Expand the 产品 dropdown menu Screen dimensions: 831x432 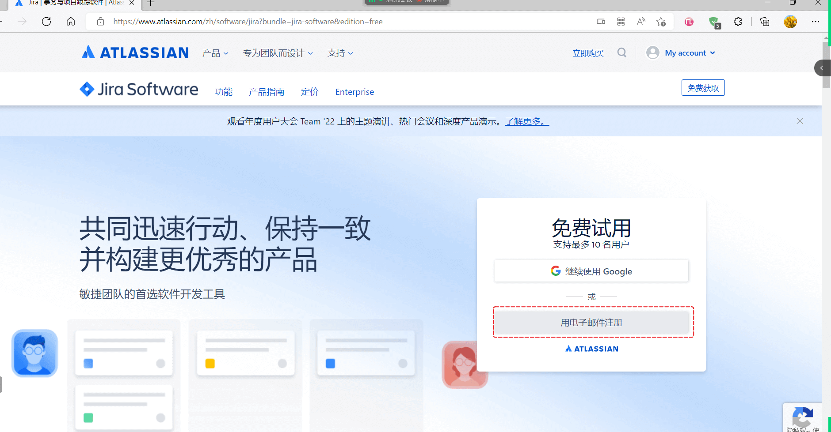coord(215,53)
